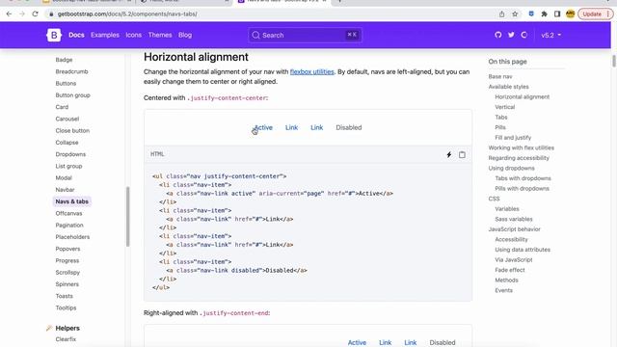
Task: Jump to Working with flex utilities
Action: pyautogui.click(x=521, y=147)
